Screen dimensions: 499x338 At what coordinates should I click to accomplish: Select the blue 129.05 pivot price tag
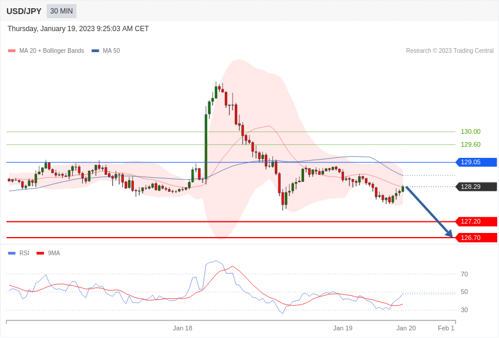click(x=477, y=162)
